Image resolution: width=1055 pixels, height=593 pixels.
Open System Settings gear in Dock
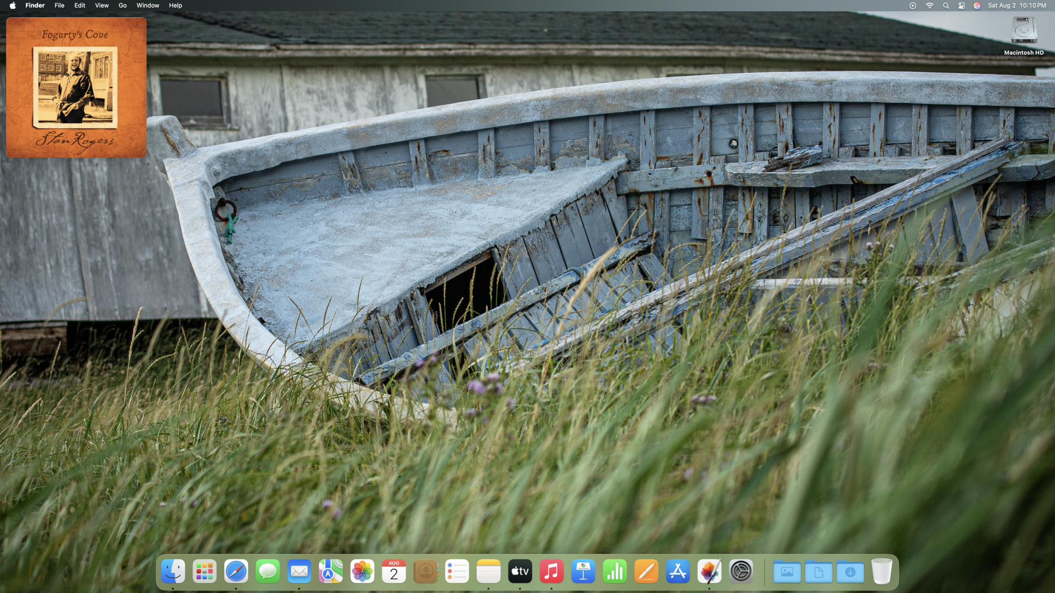(741, 571)
